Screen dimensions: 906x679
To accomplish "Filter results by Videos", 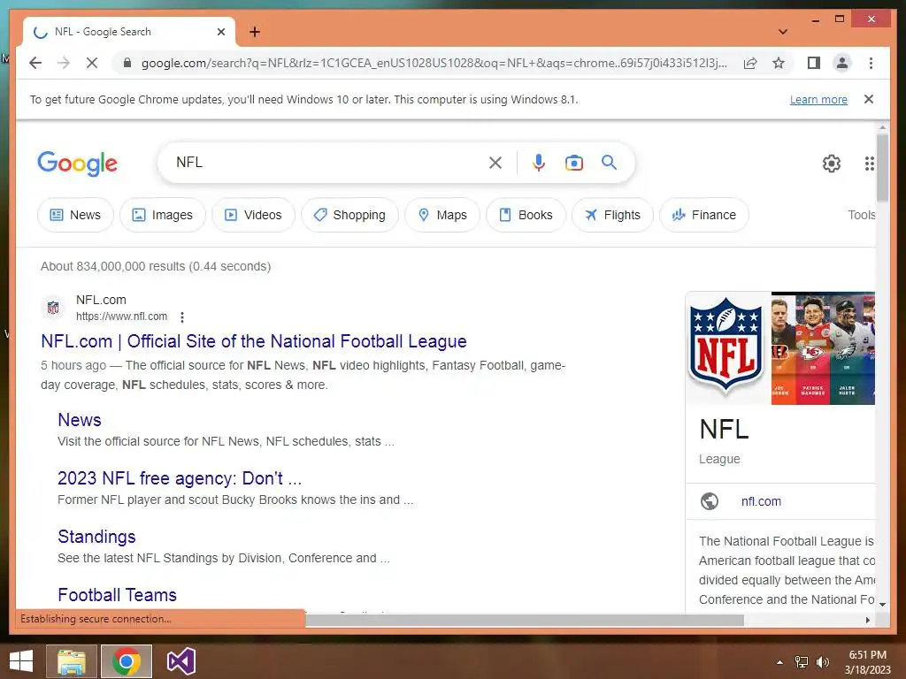I will [x=253, y=215].
